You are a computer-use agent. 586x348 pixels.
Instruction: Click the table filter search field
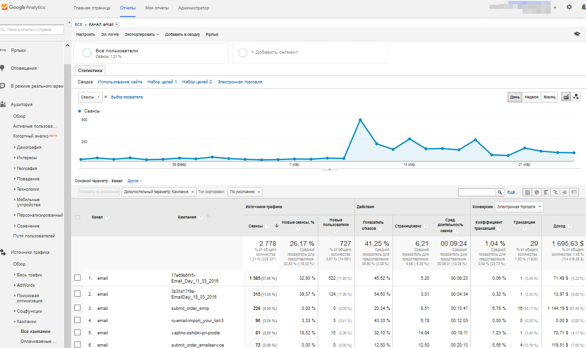pyautogui.click(x=476, y=192)
